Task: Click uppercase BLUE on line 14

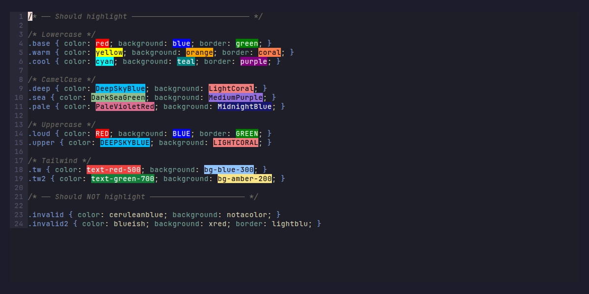Action: pos(181,134)
